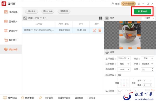Open the 样式 style dropdown showing 平铺
This screenshot has width=156, height=101.
point(147,58)
